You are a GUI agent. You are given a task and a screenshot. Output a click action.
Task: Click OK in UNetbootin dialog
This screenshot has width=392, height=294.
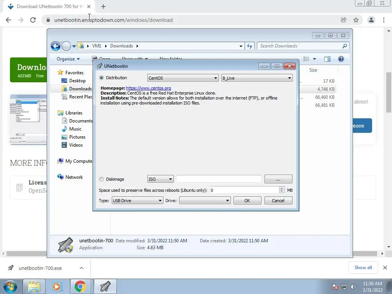point(247,201)
